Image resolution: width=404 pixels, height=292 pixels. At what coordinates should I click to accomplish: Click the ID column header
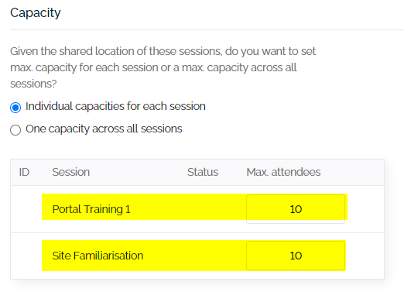pos(24,172)
